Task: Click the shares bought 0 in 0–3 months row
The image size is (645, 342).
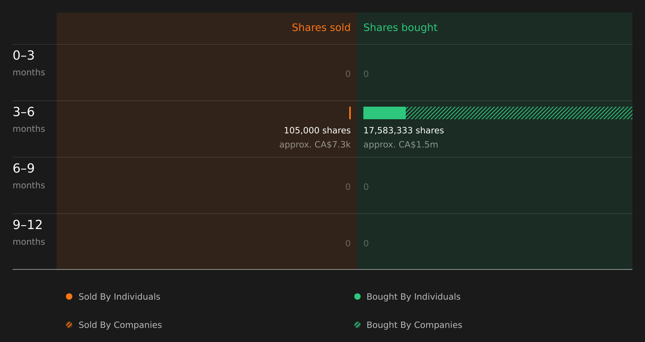Action: pos(366,74)
